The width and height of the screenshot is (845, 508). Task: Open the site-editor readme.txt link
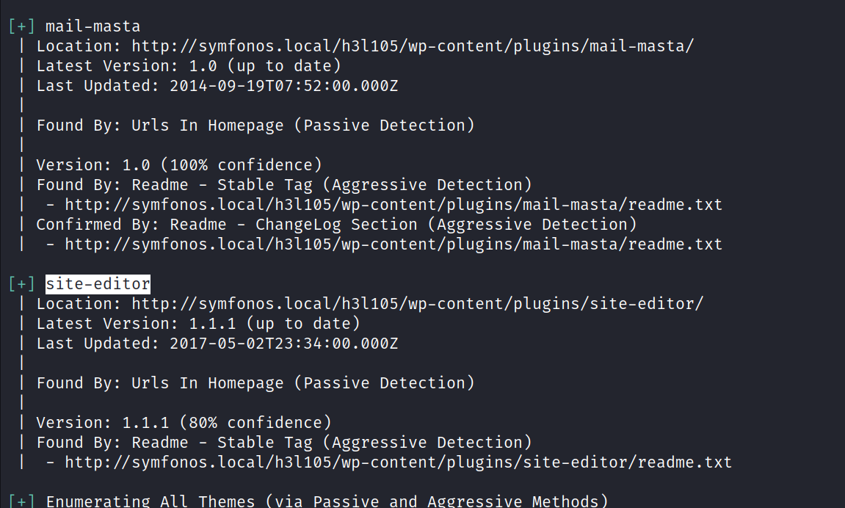point(398,462)
